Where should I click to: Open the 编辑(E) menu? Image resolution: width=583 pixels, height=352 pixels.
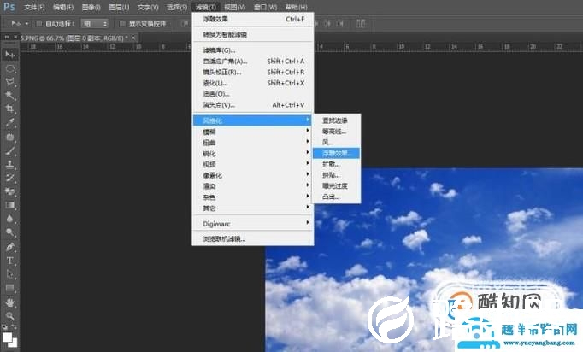pyautogui.click(x=63, y=7)
